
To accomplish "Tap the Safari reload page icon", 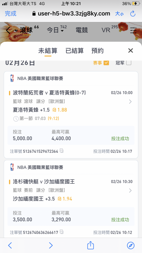I will (x=133, y=14).
